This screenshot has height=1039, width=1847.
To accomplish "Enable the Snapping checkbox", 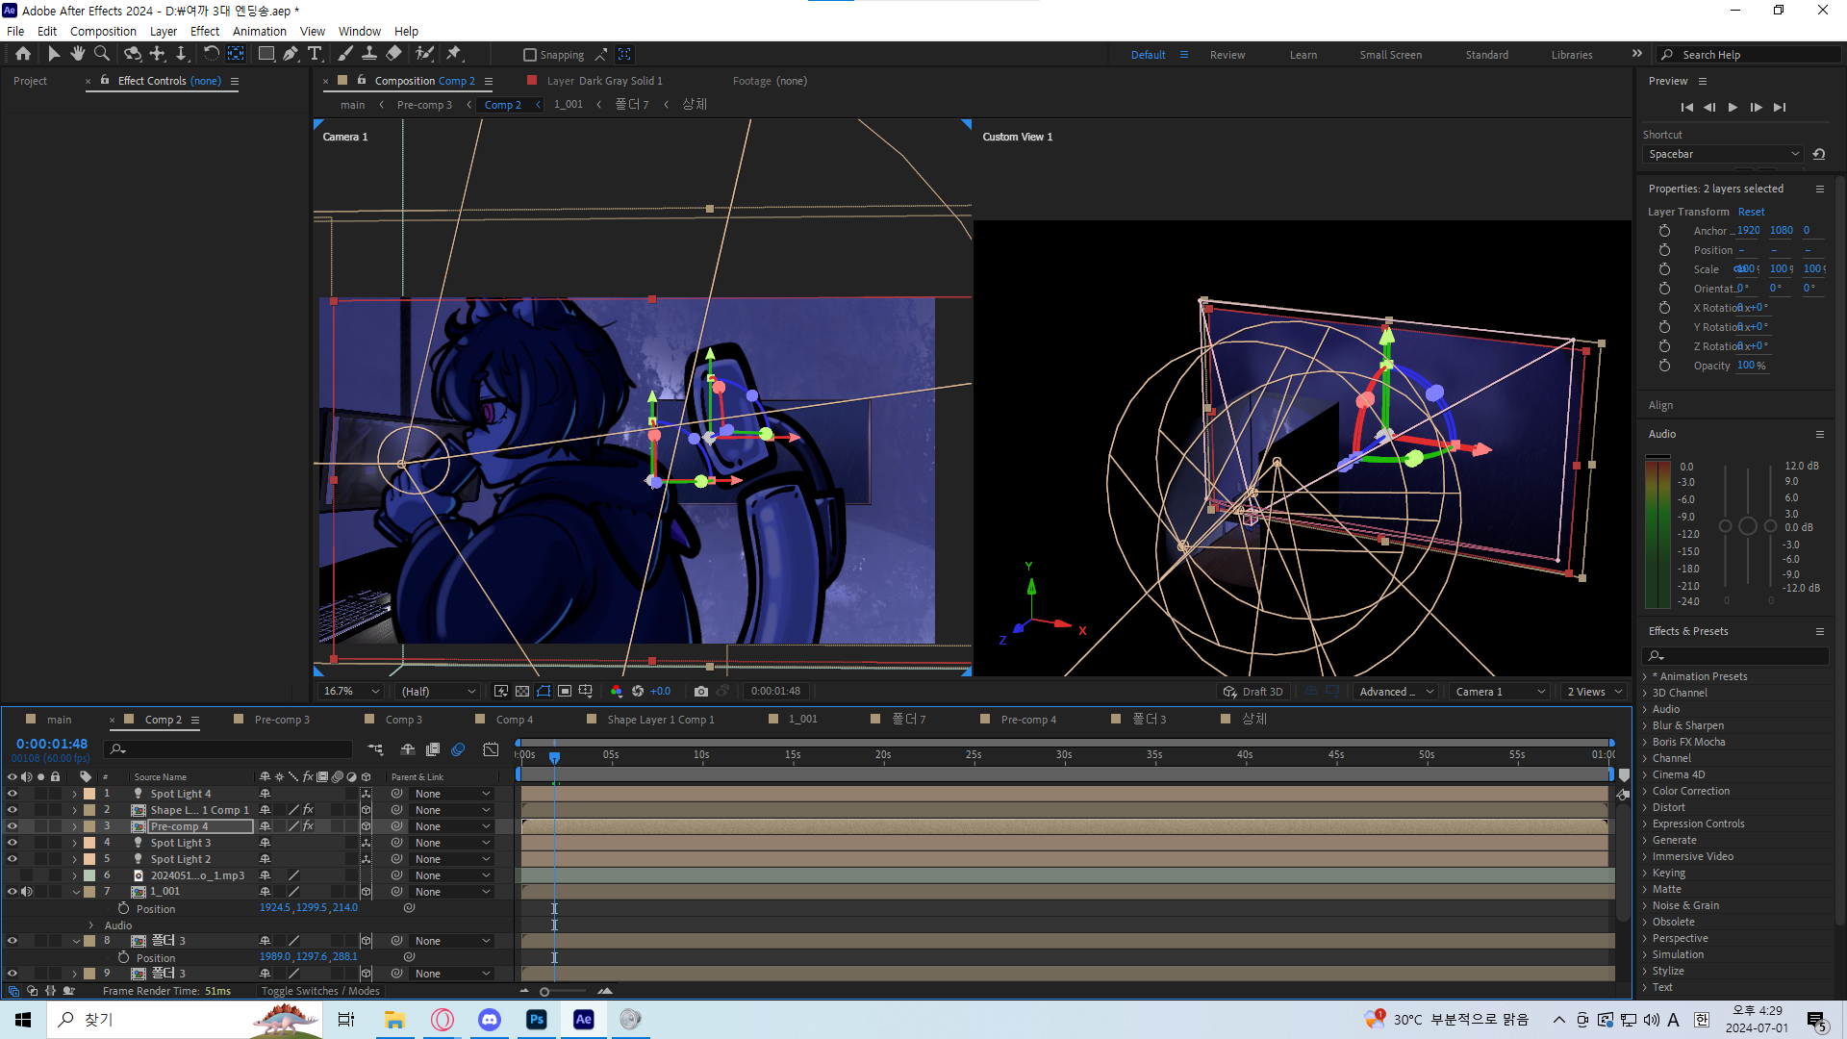I will [530, 55].
